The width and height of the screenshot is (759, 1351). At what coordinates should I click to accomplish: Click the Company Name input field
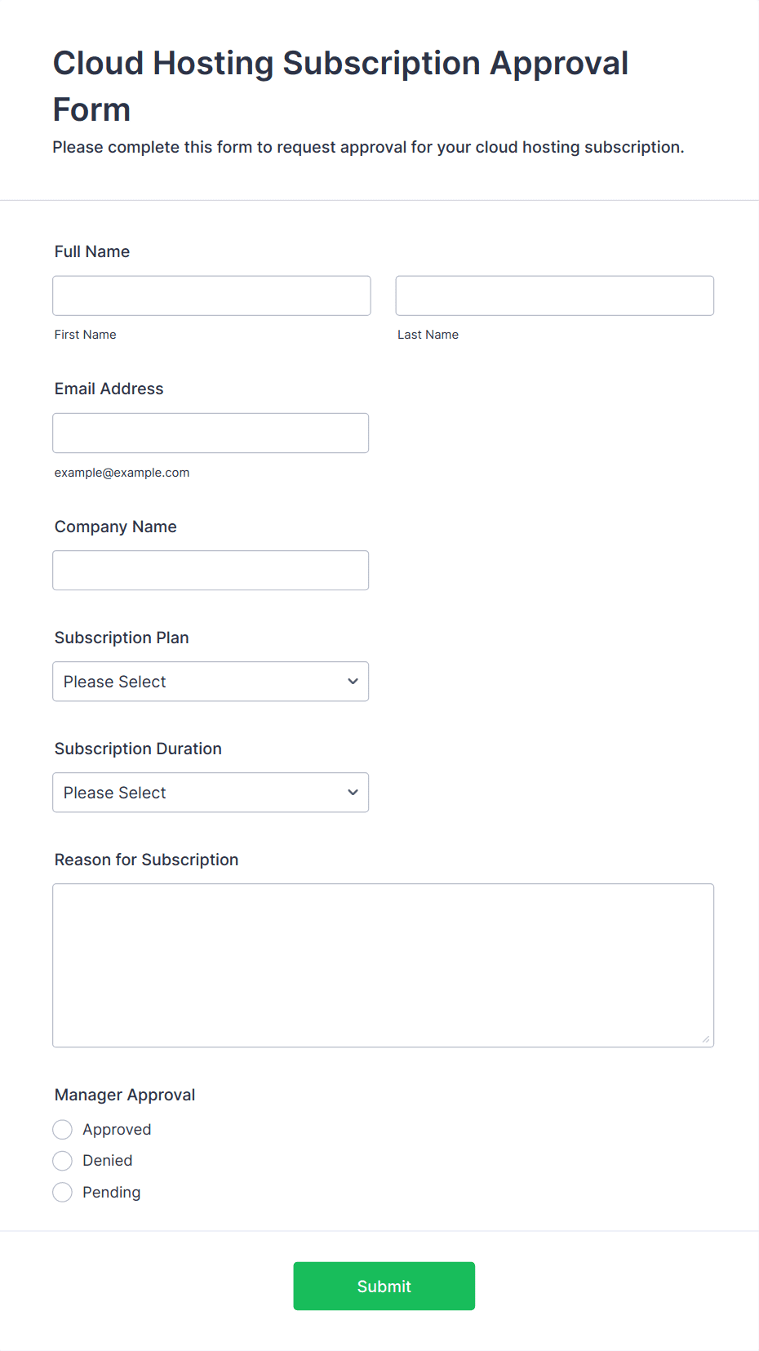(x=211, y=570)
